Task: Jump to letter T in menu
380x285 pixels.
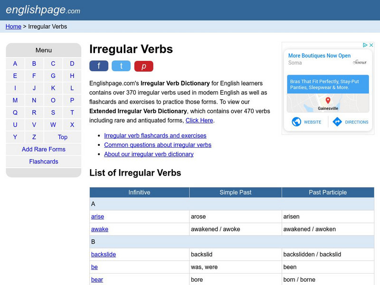Action: point(72,113)
